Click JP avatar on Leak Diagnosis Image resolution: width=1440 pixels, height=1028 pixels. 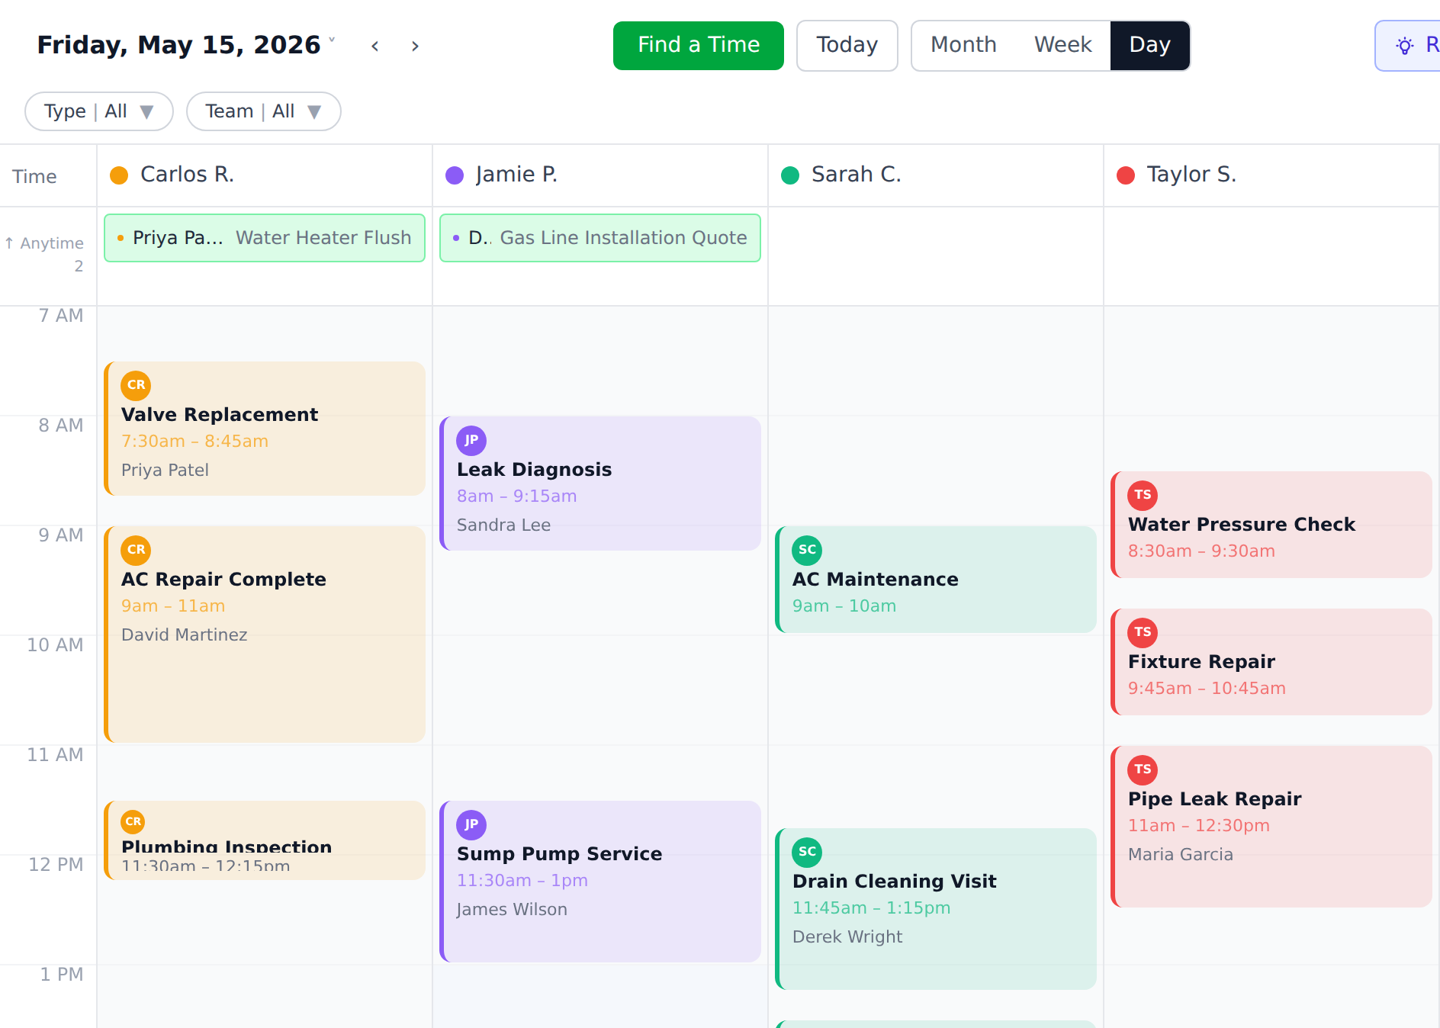click(x=471, y=440)
